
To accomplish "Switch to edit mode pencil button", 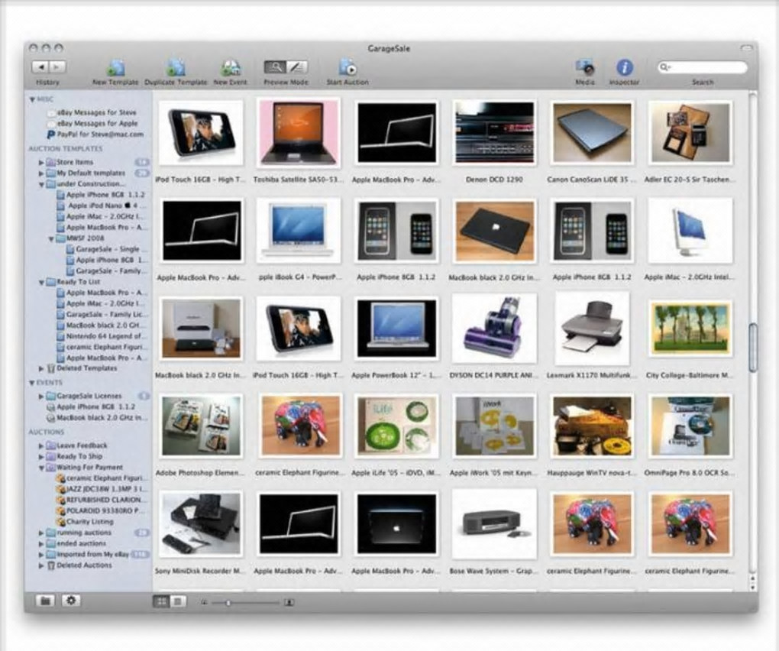I will pos(296,67).
